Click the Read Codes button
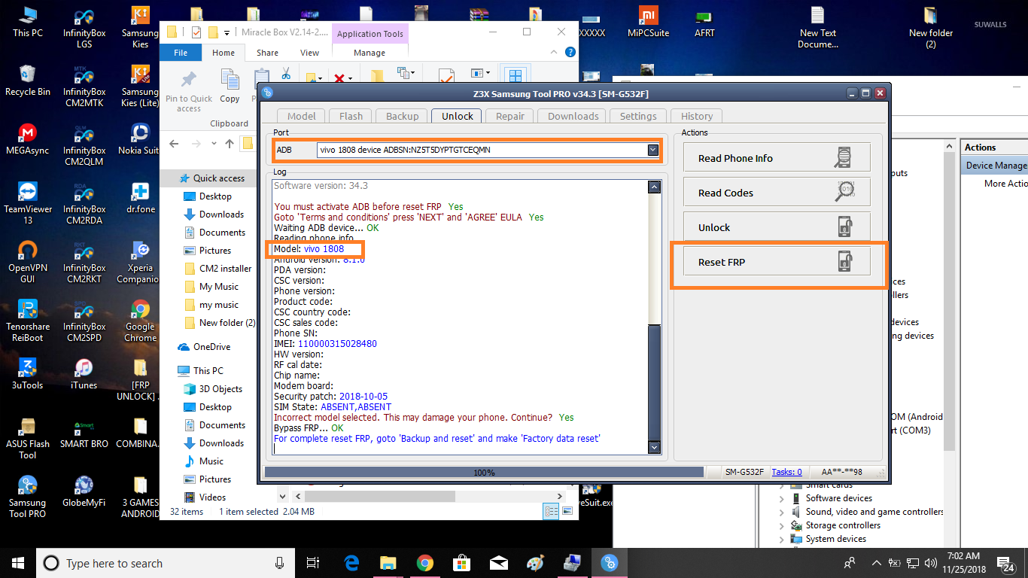This screenshot has height=578, width=1028. [777, 193]
